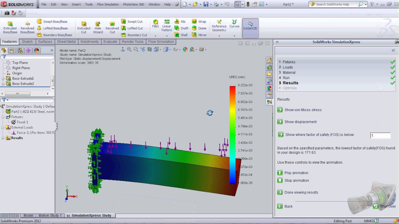This screenshot has height=224, width=399.
Task: Choose Swept Boss/Base
Action: 52,21
